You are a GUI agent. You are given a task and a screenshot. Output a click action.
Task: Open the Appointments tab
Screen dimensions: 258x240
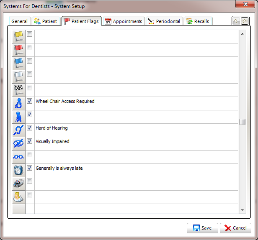124,21
